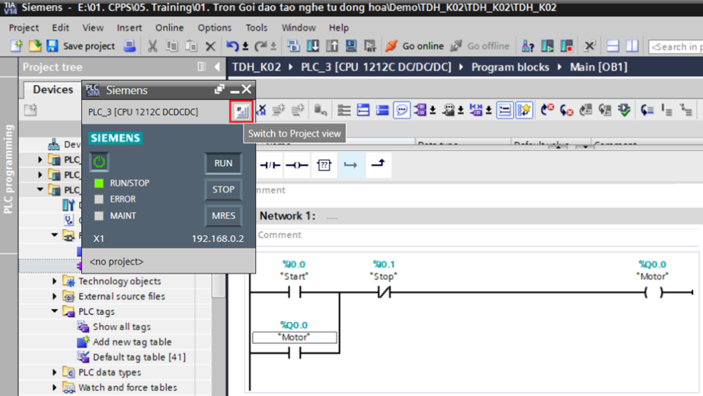The width and height of the screenshot is (703, 396).
Task: Click the Switch to Project view icon
Action: pyautogui.click(x=241, y=112)
